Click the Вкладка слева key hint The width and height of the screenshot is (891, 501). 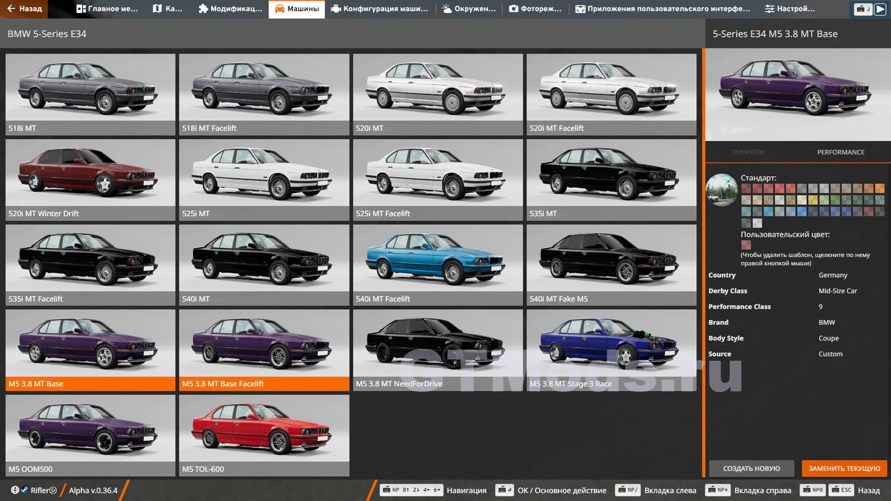[x=656, y=491]
